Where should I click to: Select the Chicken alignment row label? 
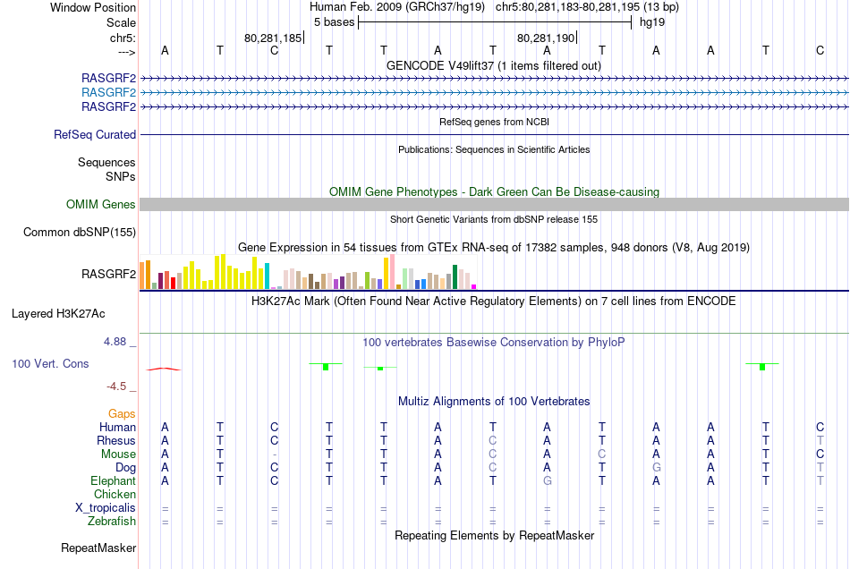115,494
